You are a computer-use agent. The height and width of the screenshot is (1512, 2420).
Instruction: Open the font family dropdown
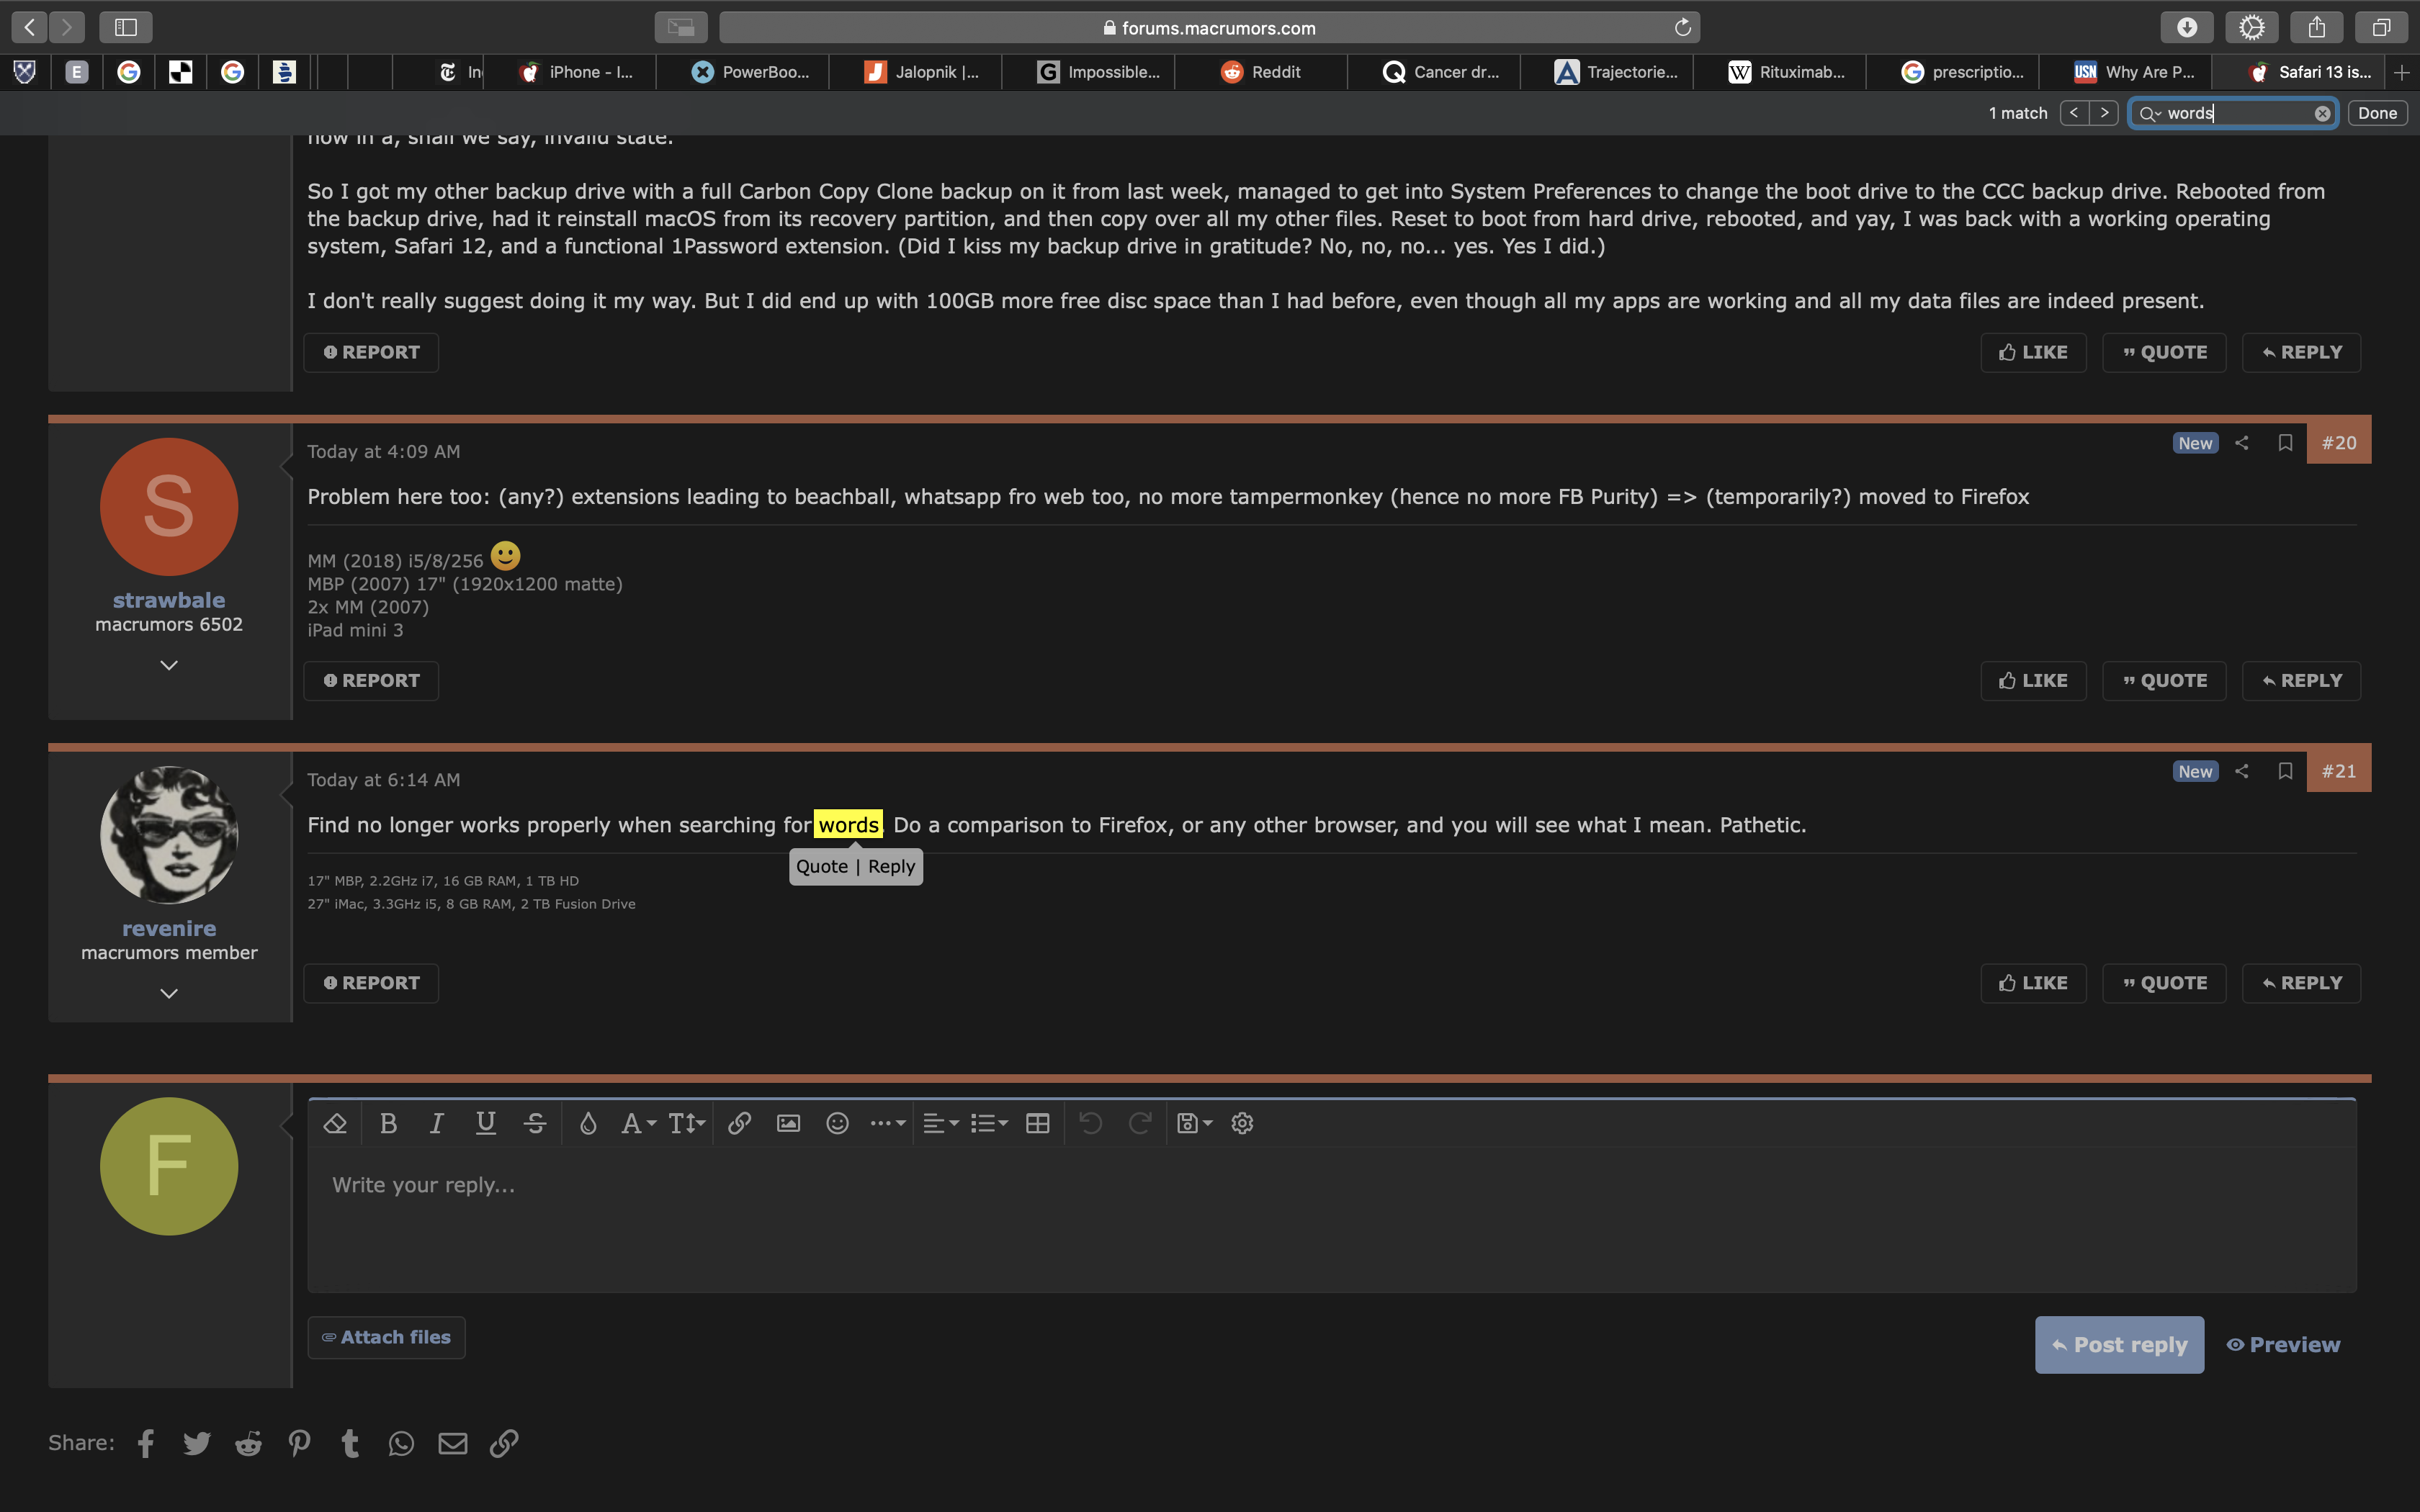pyautogui.click(x=638, y=1123)
